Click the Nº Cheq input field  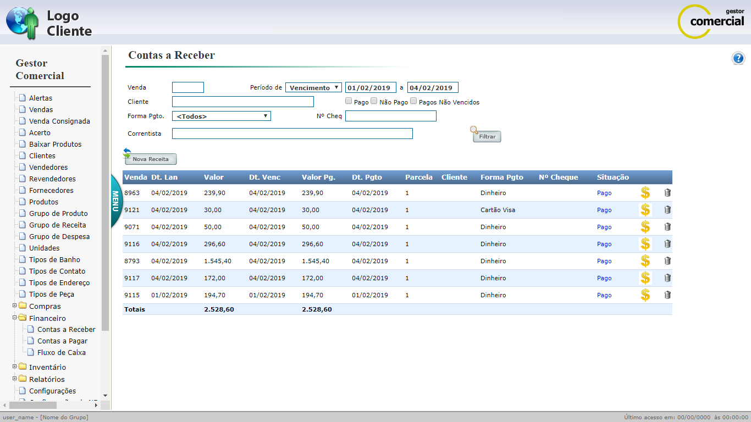(x=391, y=116)
